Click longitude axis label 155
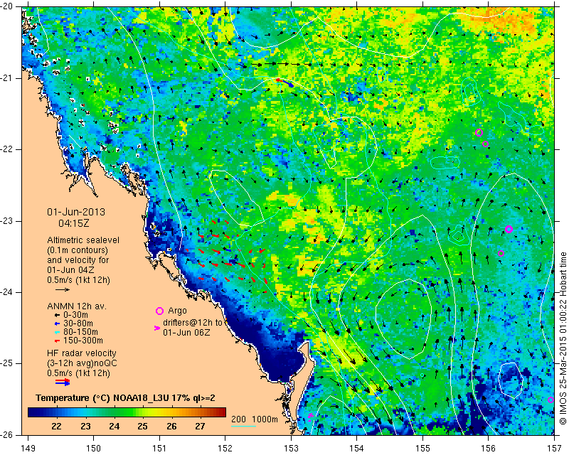569x455 pixels. [x=422, y=448]
